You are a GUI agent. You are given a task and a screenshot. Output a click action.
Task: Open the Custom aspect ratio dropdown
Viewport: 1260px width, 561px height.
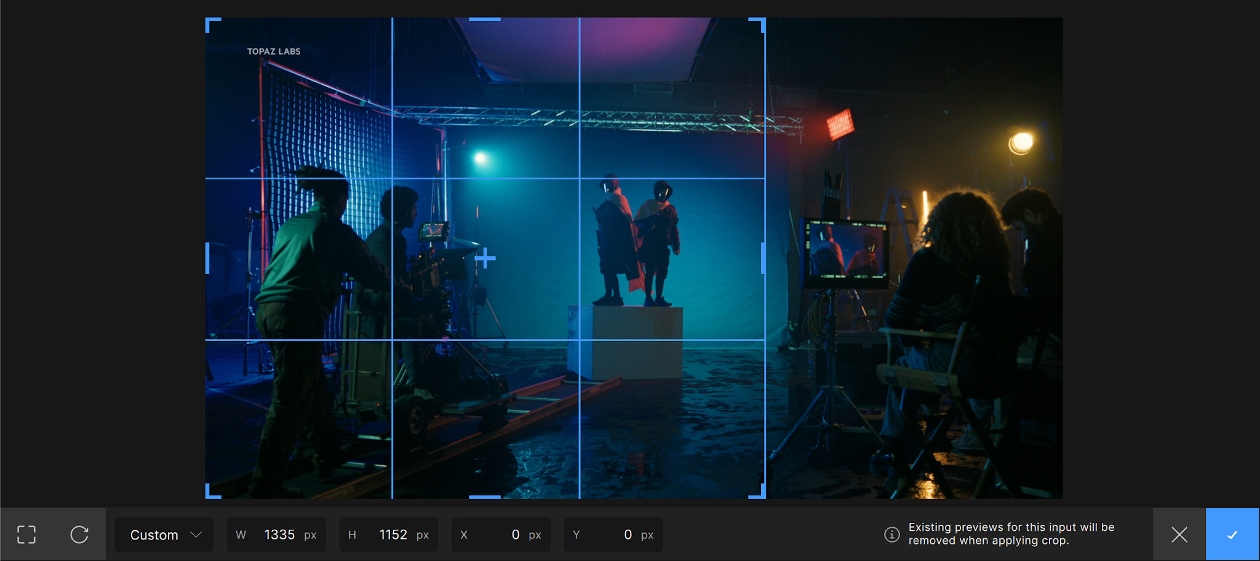pyautogui.click(x=164, y=535)
